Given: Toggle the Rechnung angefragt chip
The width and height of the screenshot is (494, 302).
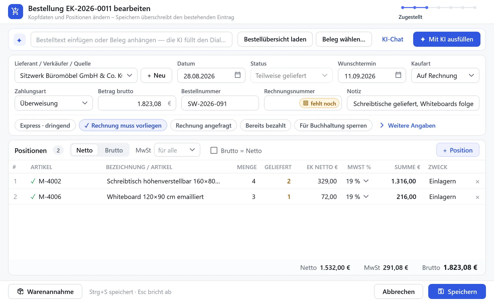Looking at the screenshot, I should click(x=204, y=125).
